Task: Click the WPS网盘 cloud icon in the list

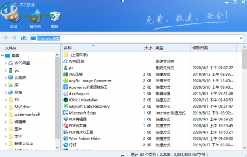Action: [x=66, y=61]
